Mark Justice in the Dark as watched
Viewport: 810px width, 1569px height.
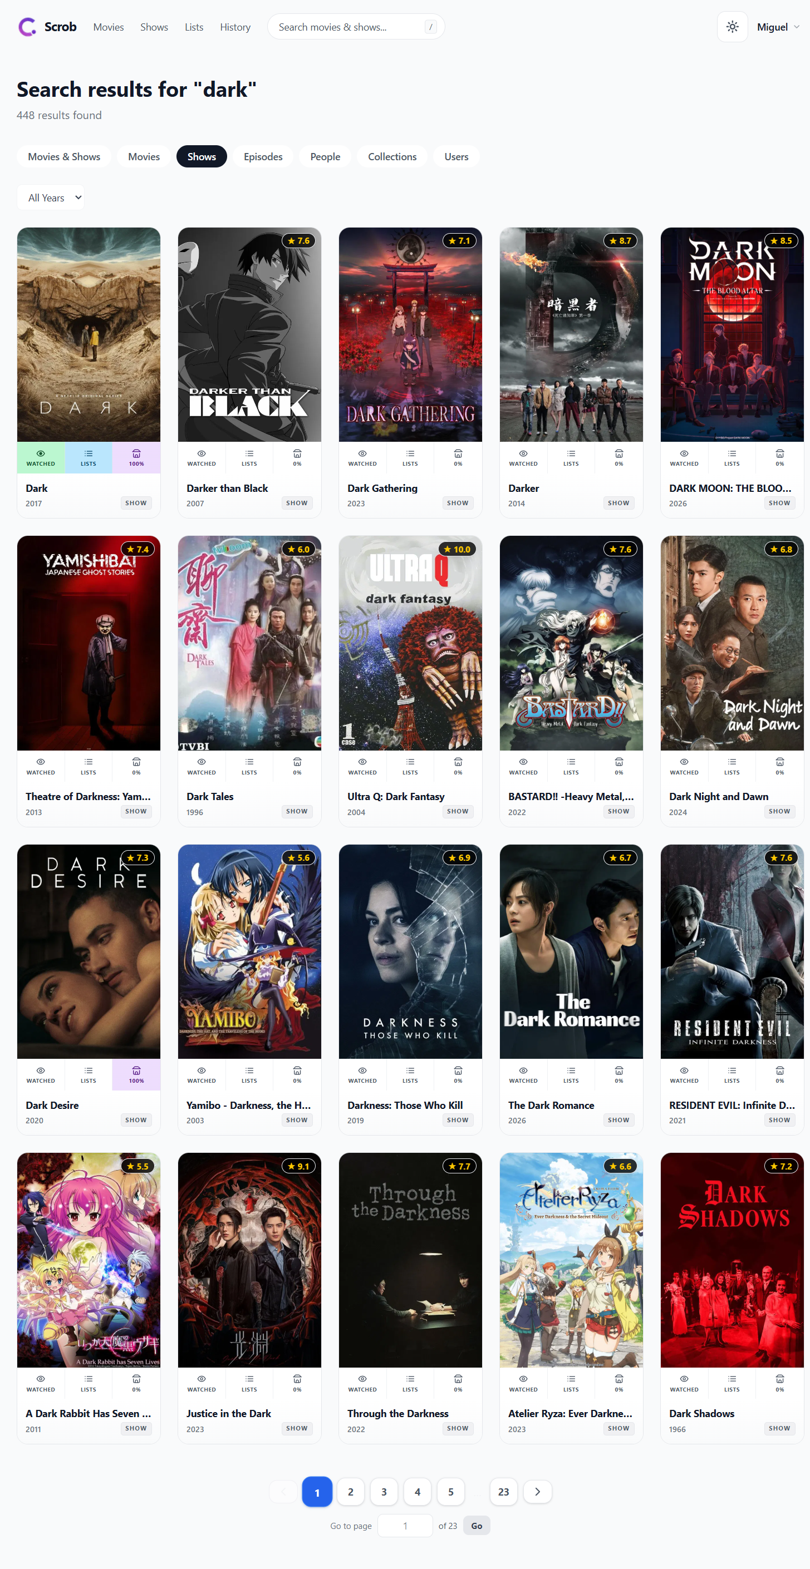pyautogui.click(x=202, y=1383)
